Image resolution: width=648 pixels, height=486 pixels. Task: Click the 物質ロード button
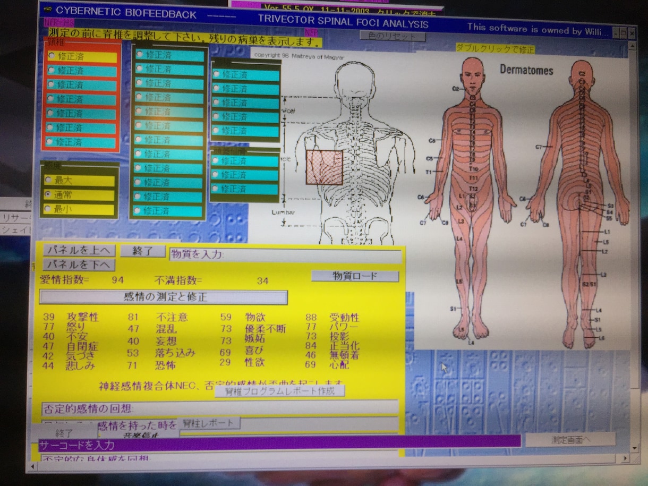pos(355,276)
